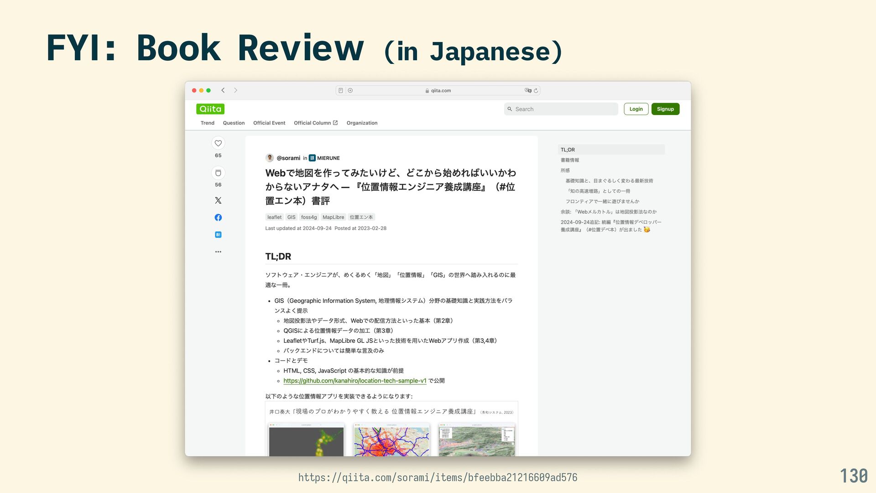Click the browser back arrow

click(223, 90)
